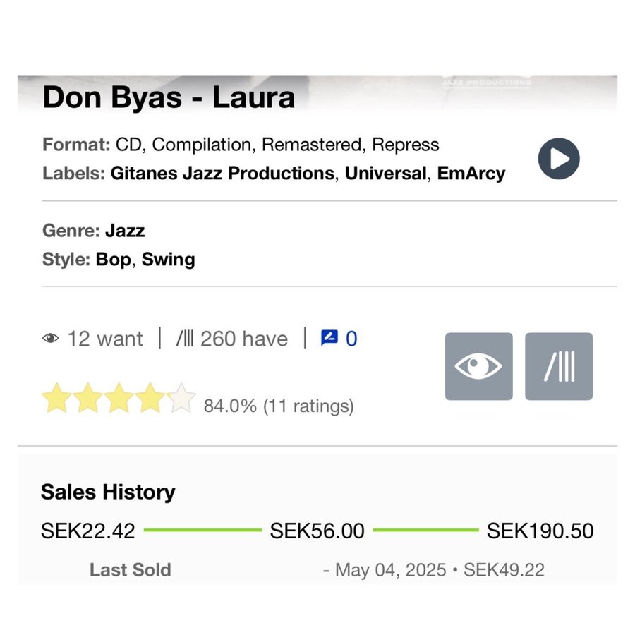Image resolution: width=635 pixels, height=635 pixels.
Task: Select the Swing style link
Action: [x=169, y=259]
